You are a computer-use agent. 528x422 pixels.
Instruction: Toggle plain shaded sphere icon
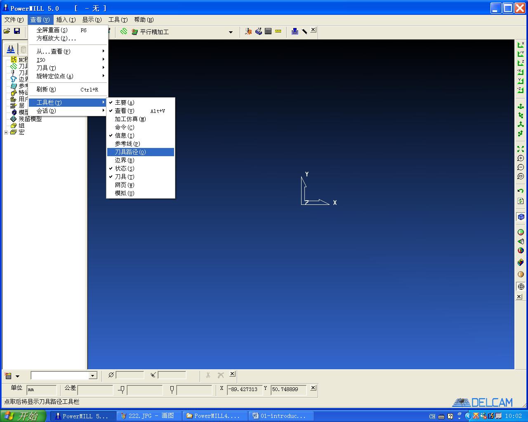coord(521,232)
